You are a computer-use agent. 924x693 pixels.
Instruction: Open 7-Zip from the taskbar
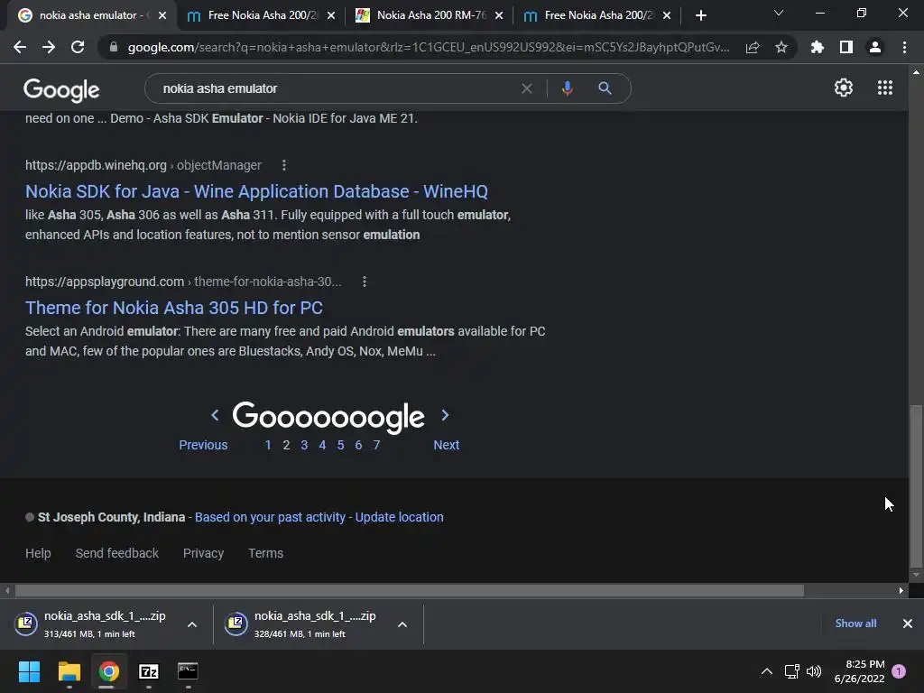pos(149,671)
